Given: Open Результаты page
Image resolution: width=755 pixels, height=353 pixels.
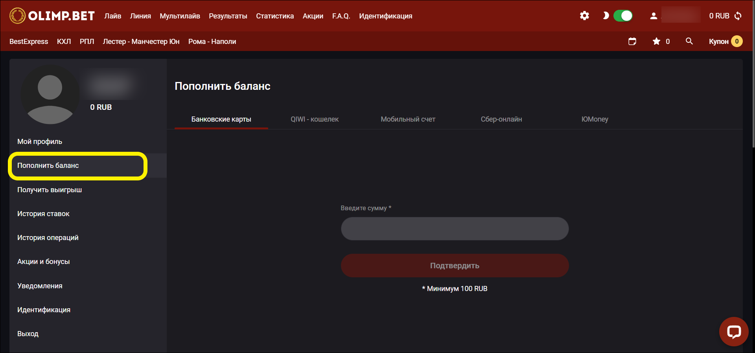Looking at the screenshot, I should [x=228, y=16].
